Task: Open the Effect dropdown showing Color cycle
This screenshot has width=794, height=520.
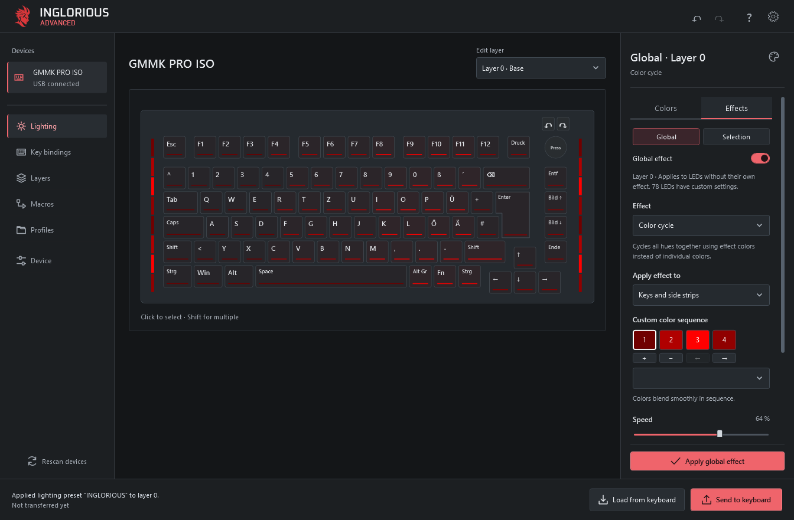Action: (x=701, y=225)
